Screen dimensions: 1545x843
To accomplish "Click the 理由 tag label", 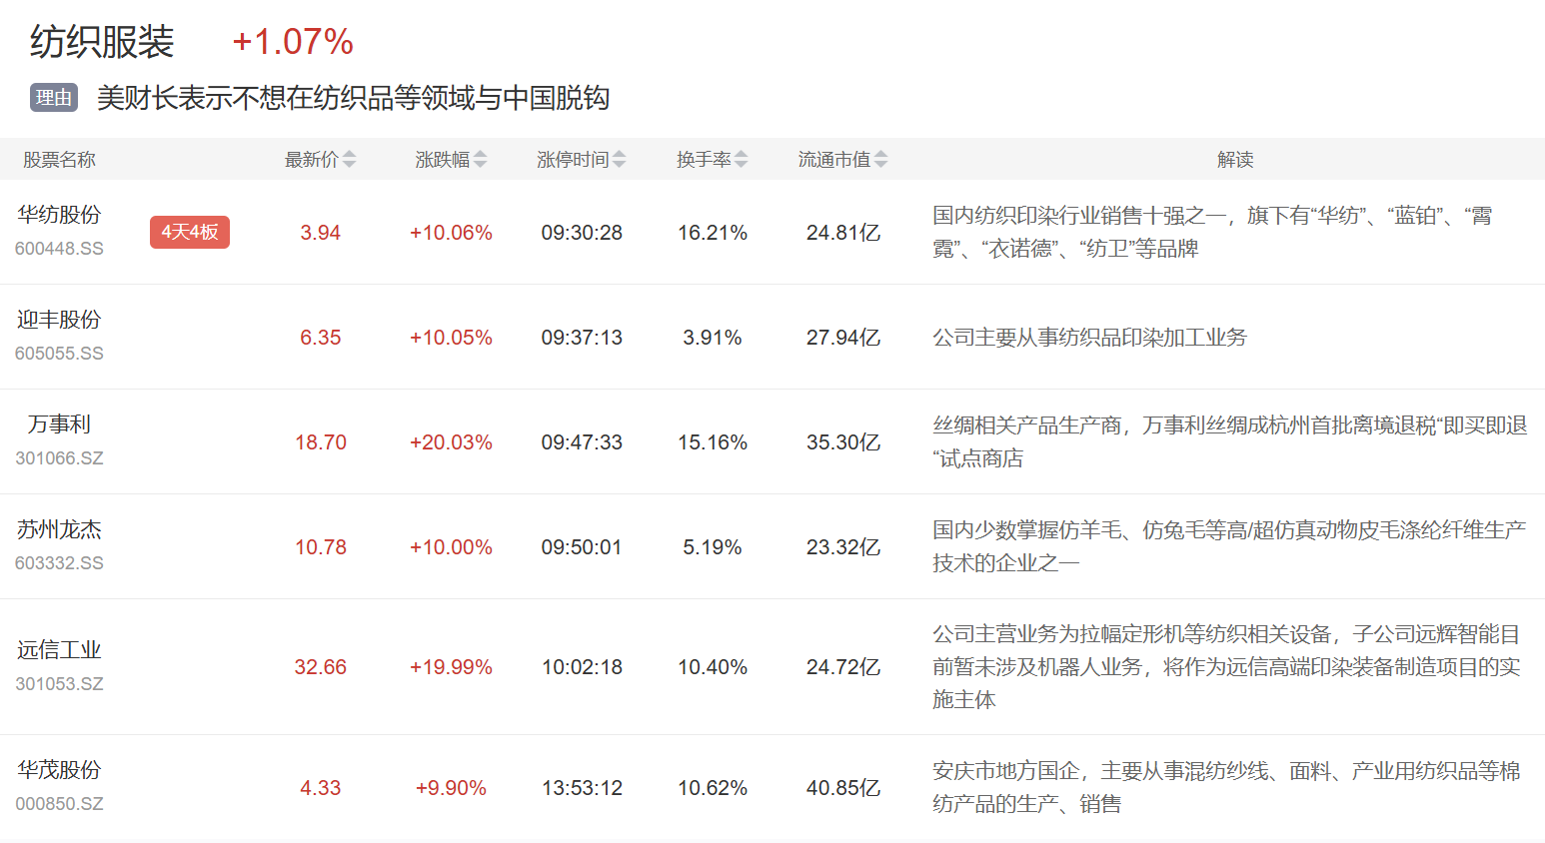I will tap(54, 98).
